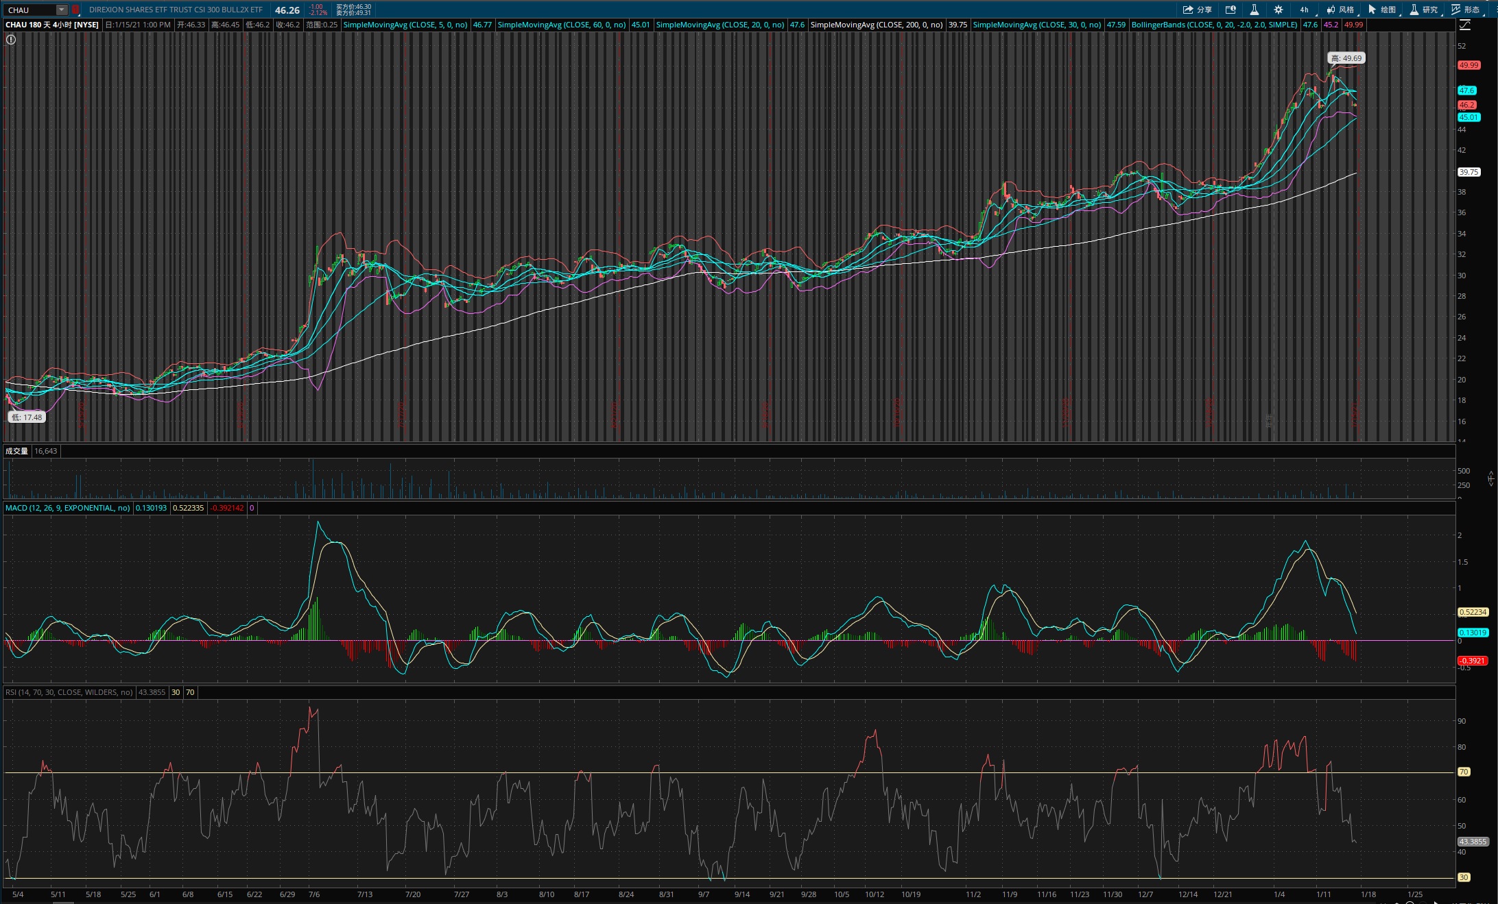Click the last price 46.26

pos(287,10)
